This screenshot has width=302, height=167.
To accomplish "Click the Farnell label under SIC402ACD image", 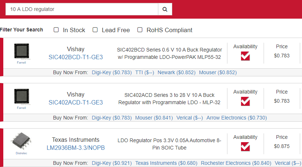I will pos(21,108).
